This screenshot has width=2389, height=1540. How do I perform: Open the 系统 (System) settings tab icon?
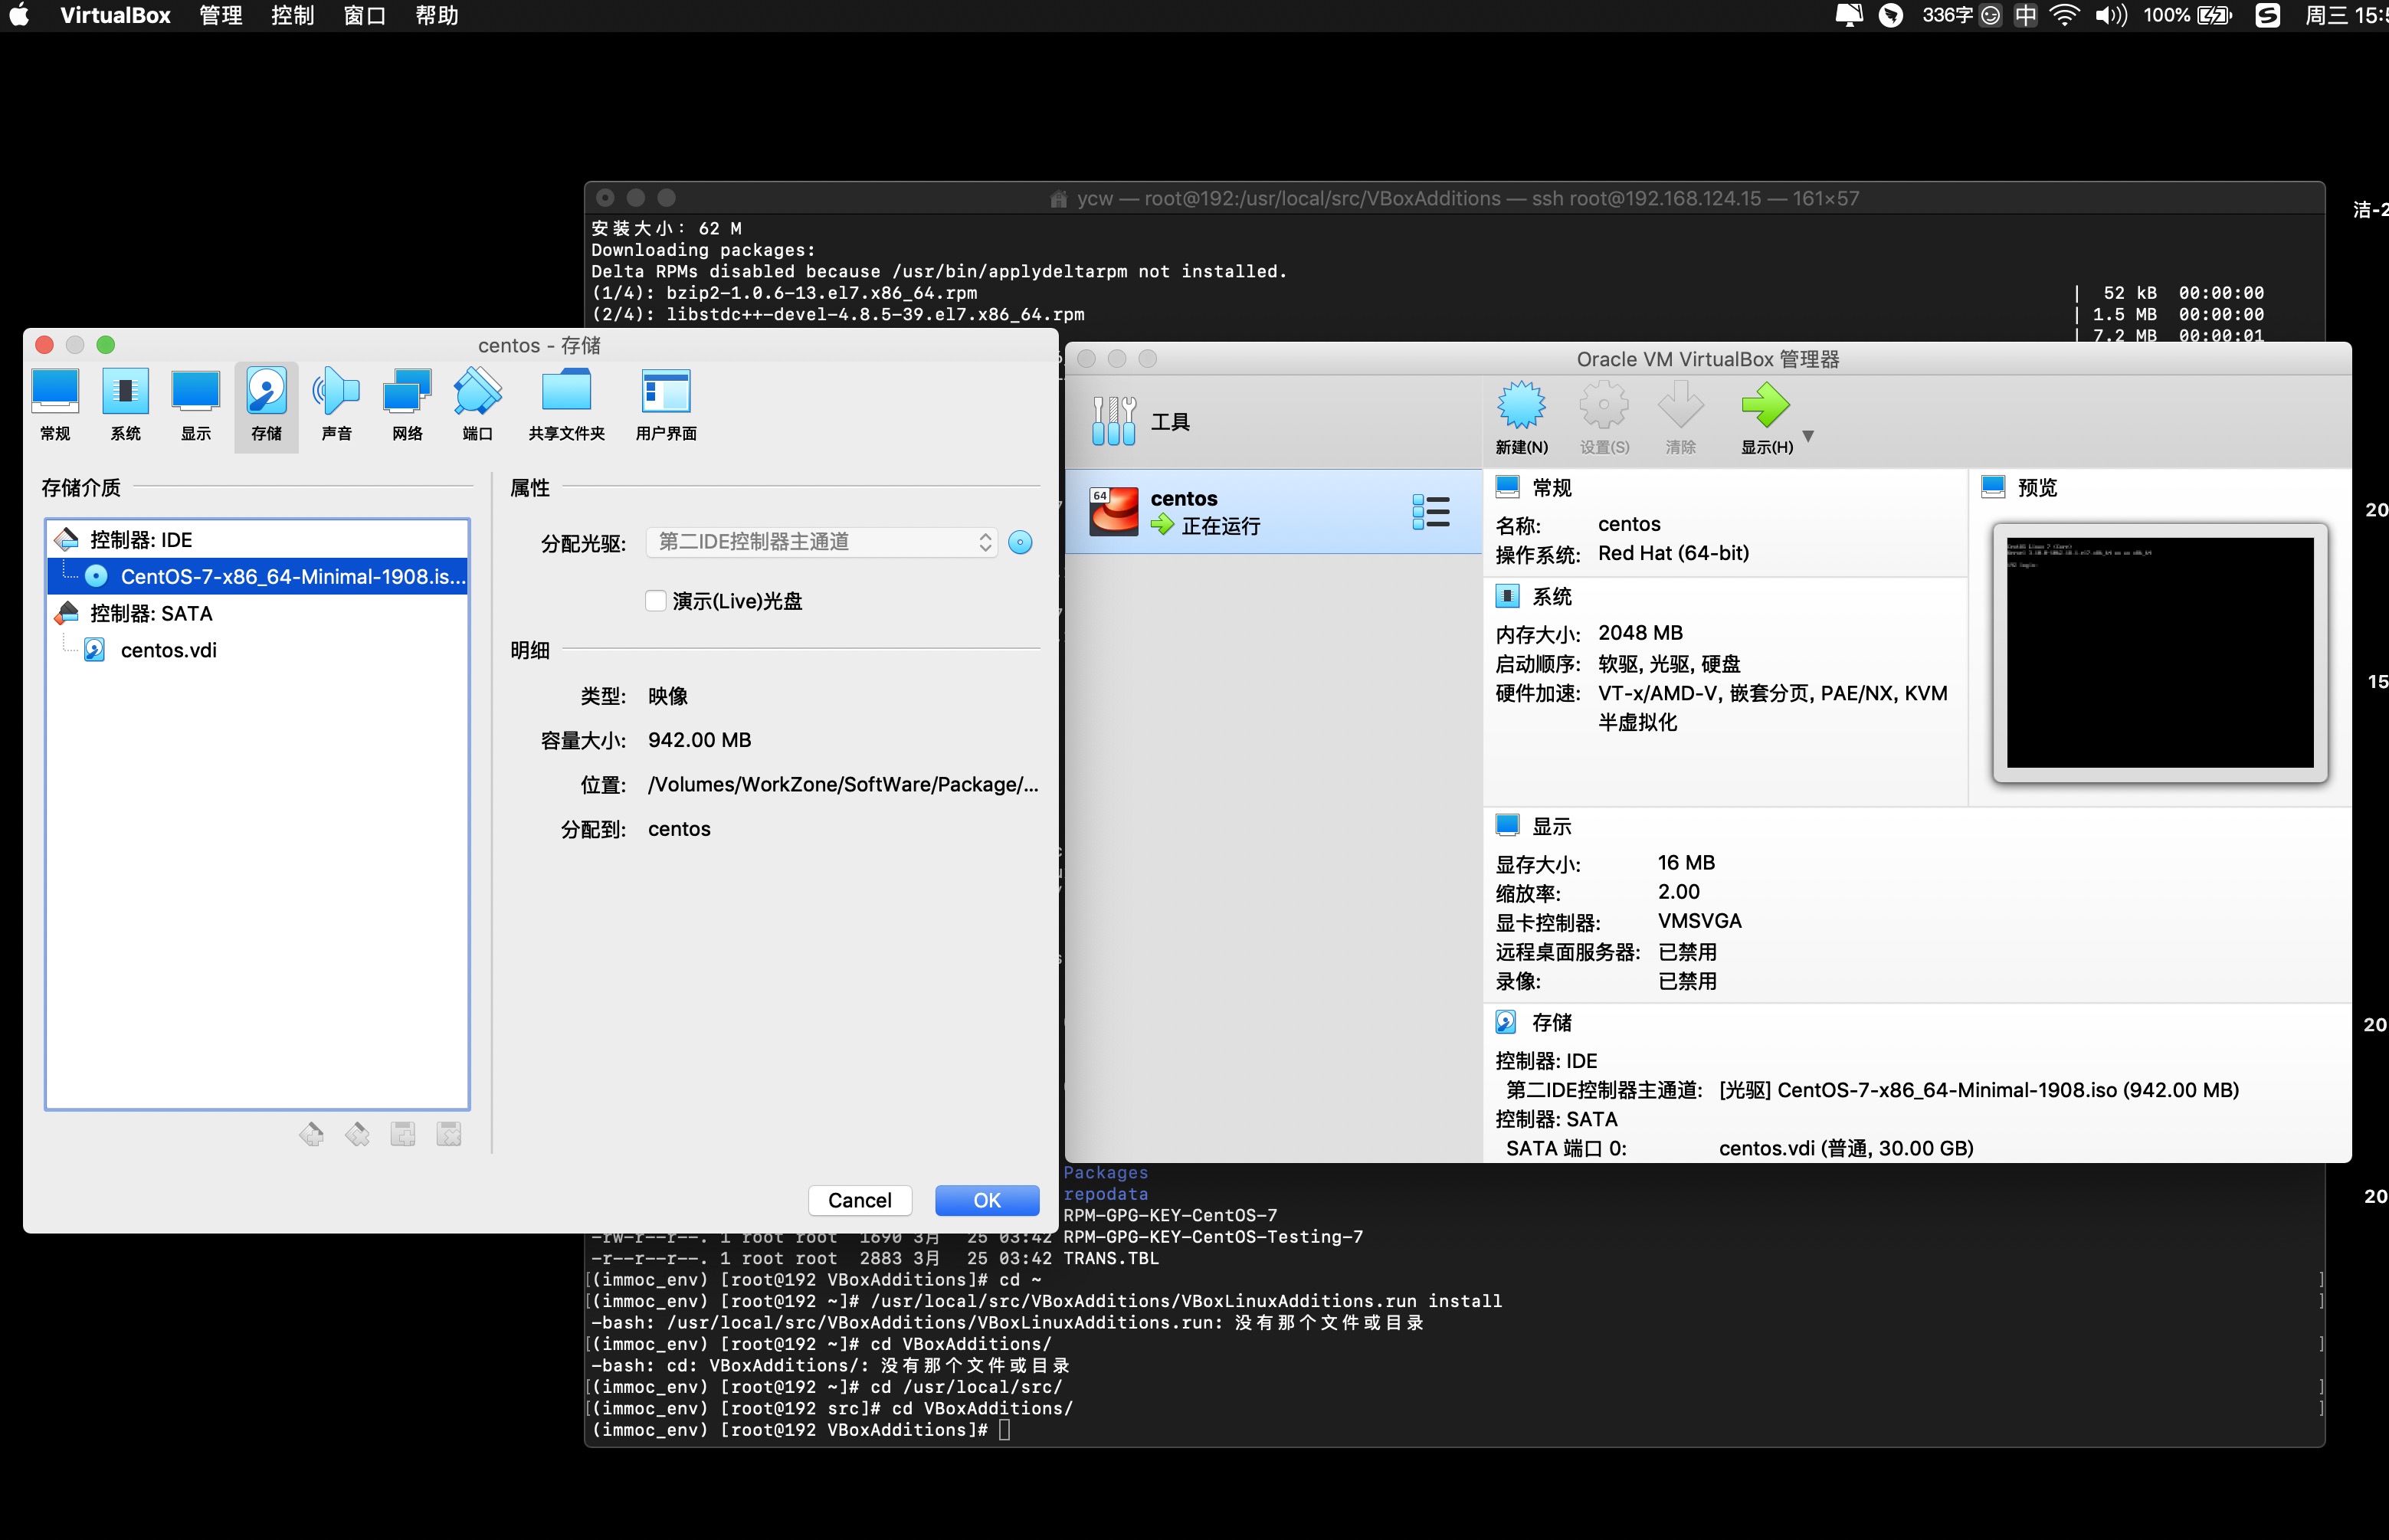tap(125, 392)
